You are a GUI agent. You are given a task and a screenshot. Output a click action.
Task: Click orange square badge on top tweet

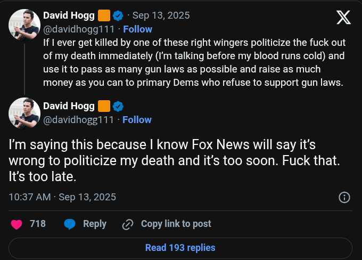[x=104, y=15]
